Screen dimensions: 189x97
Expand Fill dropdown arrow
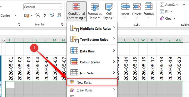[x=171, y=12]
